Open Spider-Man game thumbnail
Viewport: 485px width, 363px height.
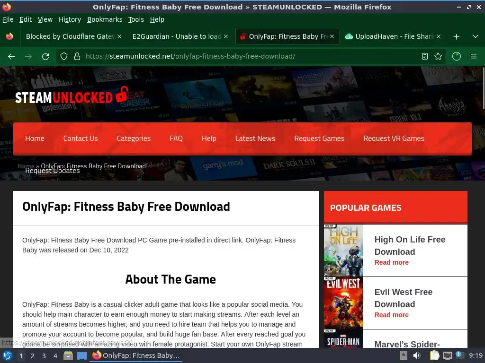pyautogui.click(x=343, y=338)
